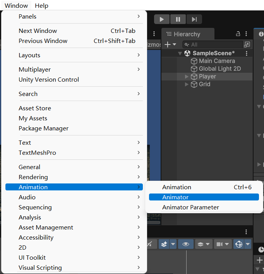
Task: Open the TextMeshPro submenu
Action: 74,153
